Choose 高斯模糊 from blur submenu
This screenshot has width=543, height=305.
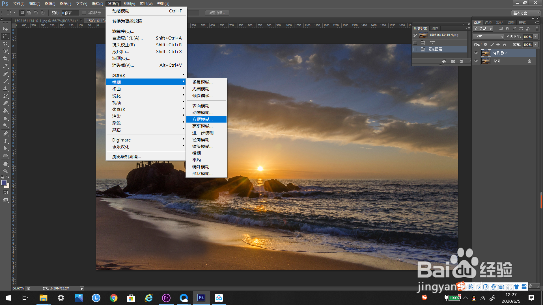point(202,126)
